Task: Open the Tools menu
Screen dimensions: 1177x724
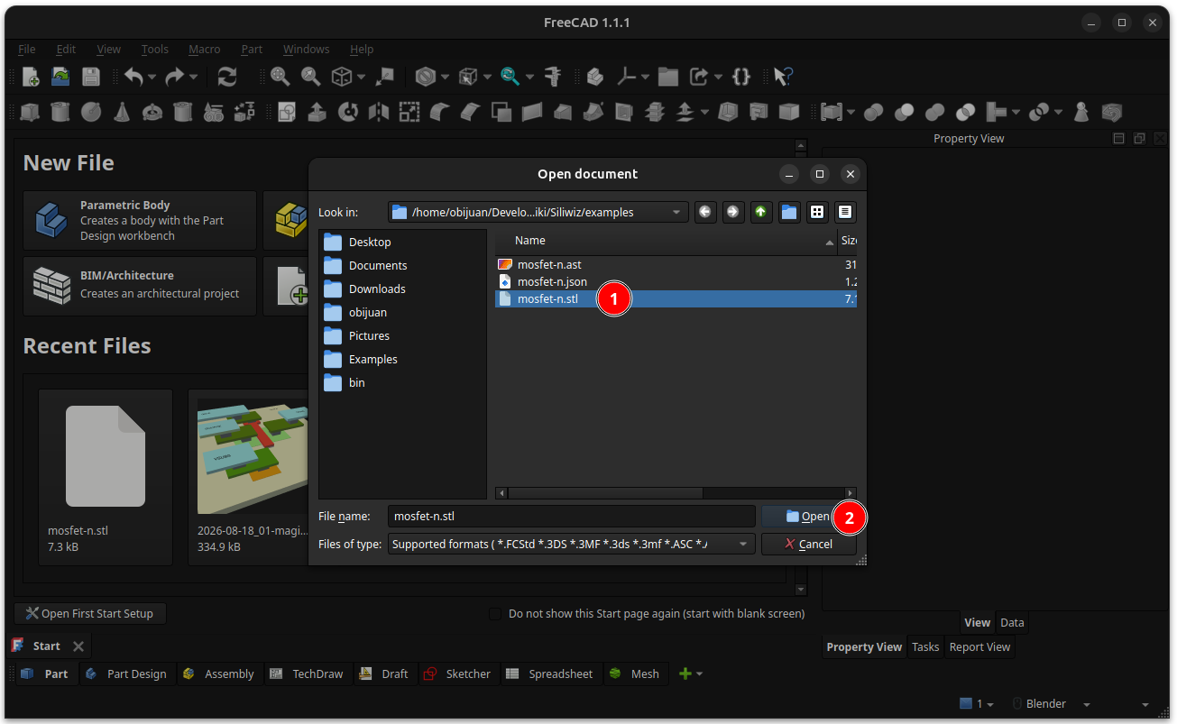Action: pyautogui.click(x=155, y=50)
